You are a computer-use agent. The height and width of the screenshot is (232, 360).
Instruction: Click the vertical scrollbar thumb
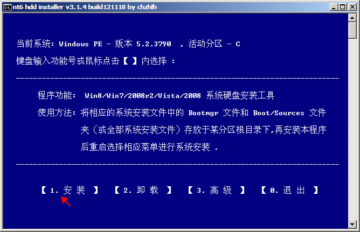click(x=352, y=30)
